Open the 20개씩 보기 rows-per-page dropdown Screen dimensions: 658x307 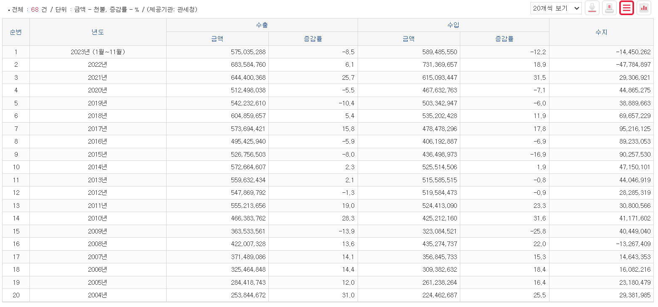556,8
